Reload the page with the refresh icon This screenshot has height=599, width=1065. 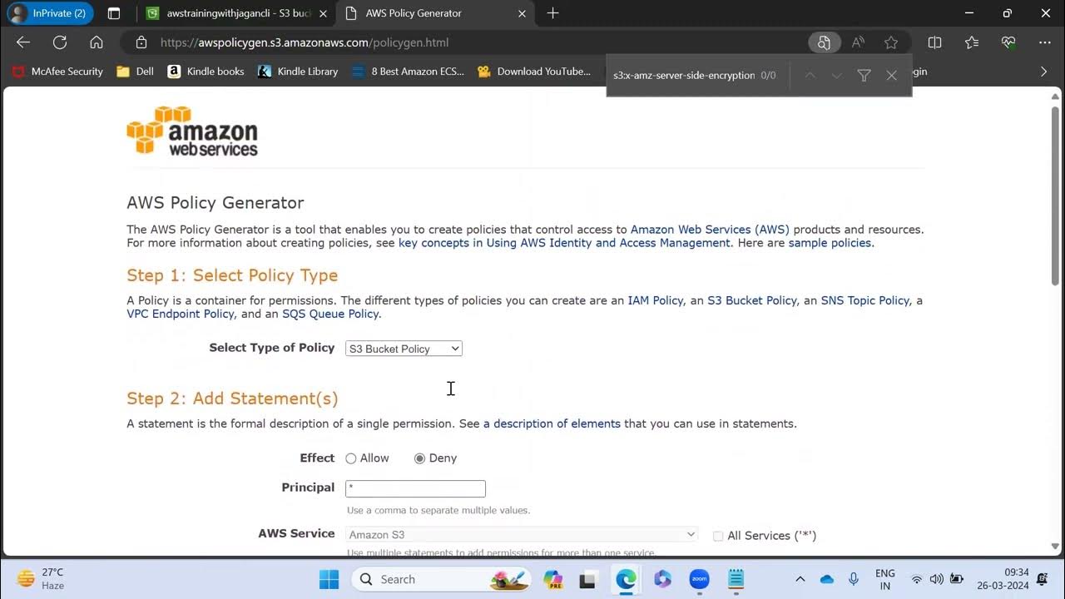(60, 42)
